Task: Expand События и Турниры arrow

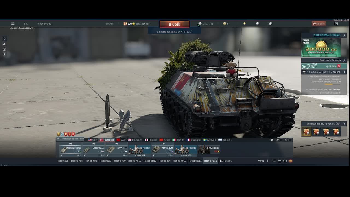Action: tap(344, 60)
